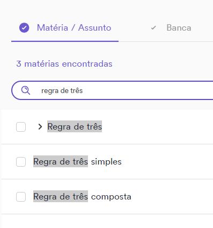Select the parent Regra de três item label
This screenshot has width=213, height=228.
(75, 126)
